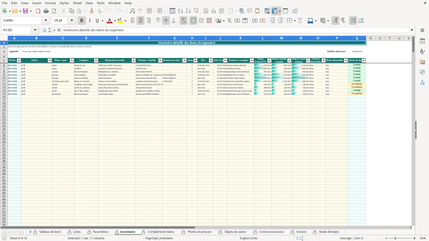The image size is (429, 241).
Task: Switch to Contrat assurance sheet
Action: pyautogui.click(x=271, y=232)
